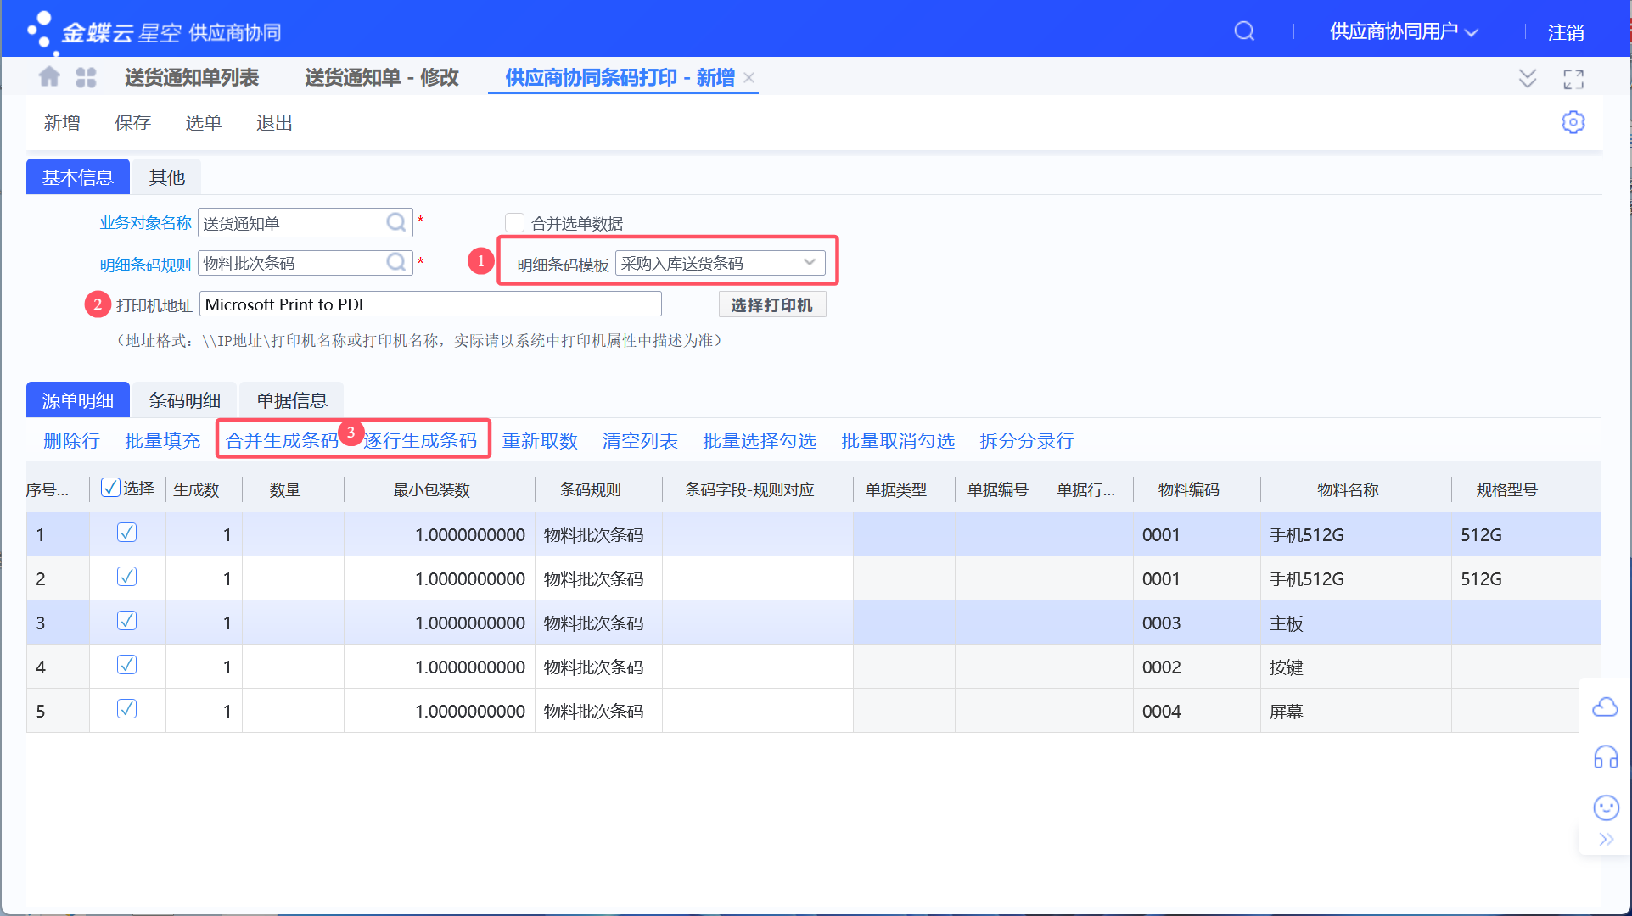1632x916 pixels.
Task: Switch to 条码明细 tab
Action: click(x=185, y=400)
